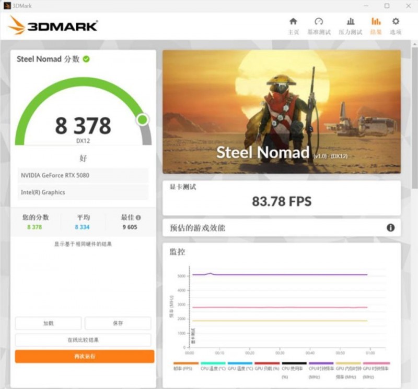Click the green verified checkmark beside Steel Nomad
Image resolution: width=418 pixels, height=389 pixels.
[x=86, y=59]
